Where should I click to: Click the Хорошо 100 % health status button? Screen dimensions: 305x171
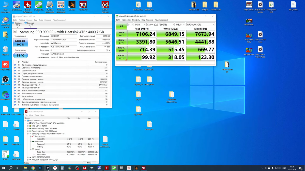click(20, 43)
